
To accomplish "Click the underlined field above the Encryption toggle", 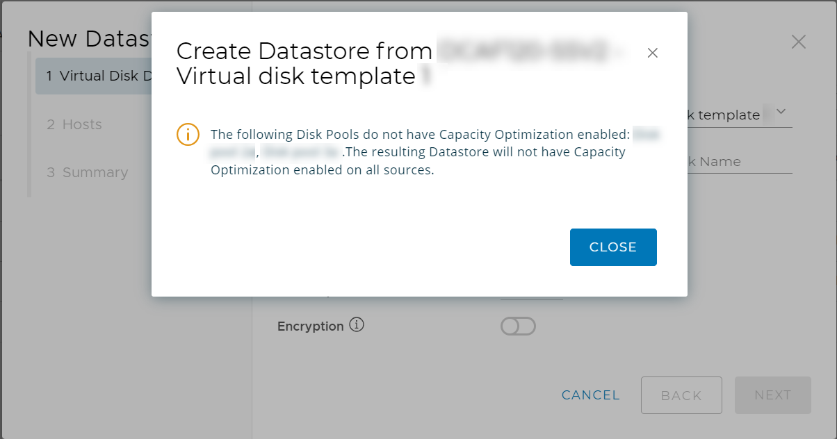I will coord(532,295).
